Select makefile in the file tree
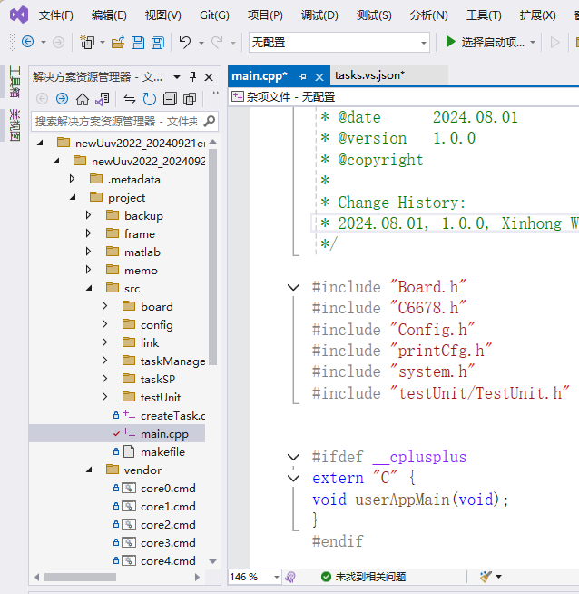 (162, 452)
